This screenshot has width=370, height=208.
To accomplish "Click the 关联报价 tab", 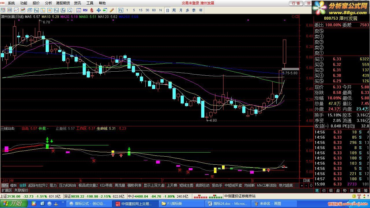I will [21, 190].
